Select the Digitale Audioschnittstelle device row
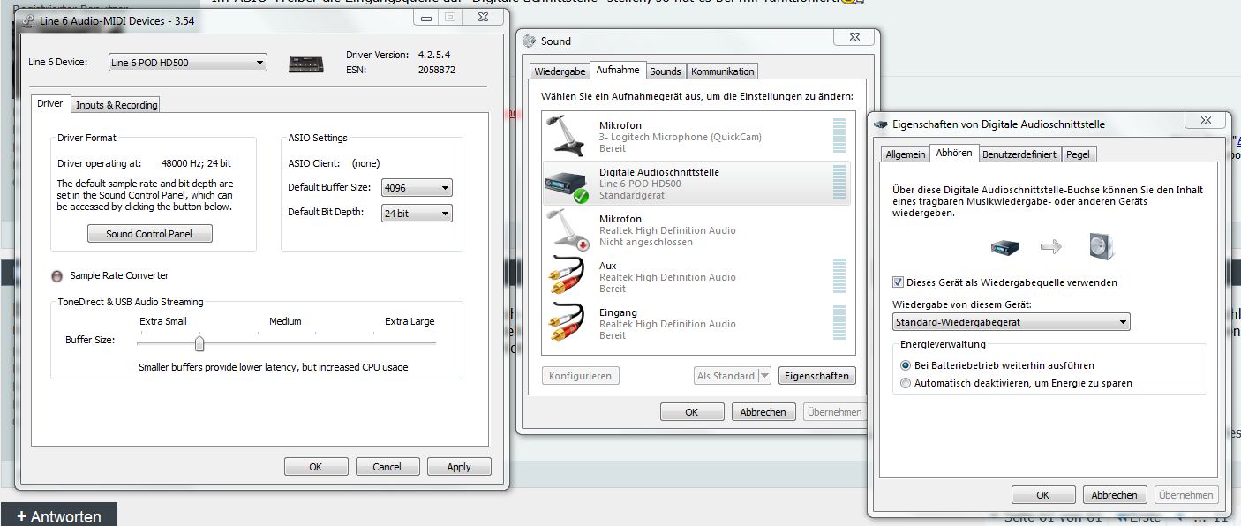1241x526 pixels. 696,184
